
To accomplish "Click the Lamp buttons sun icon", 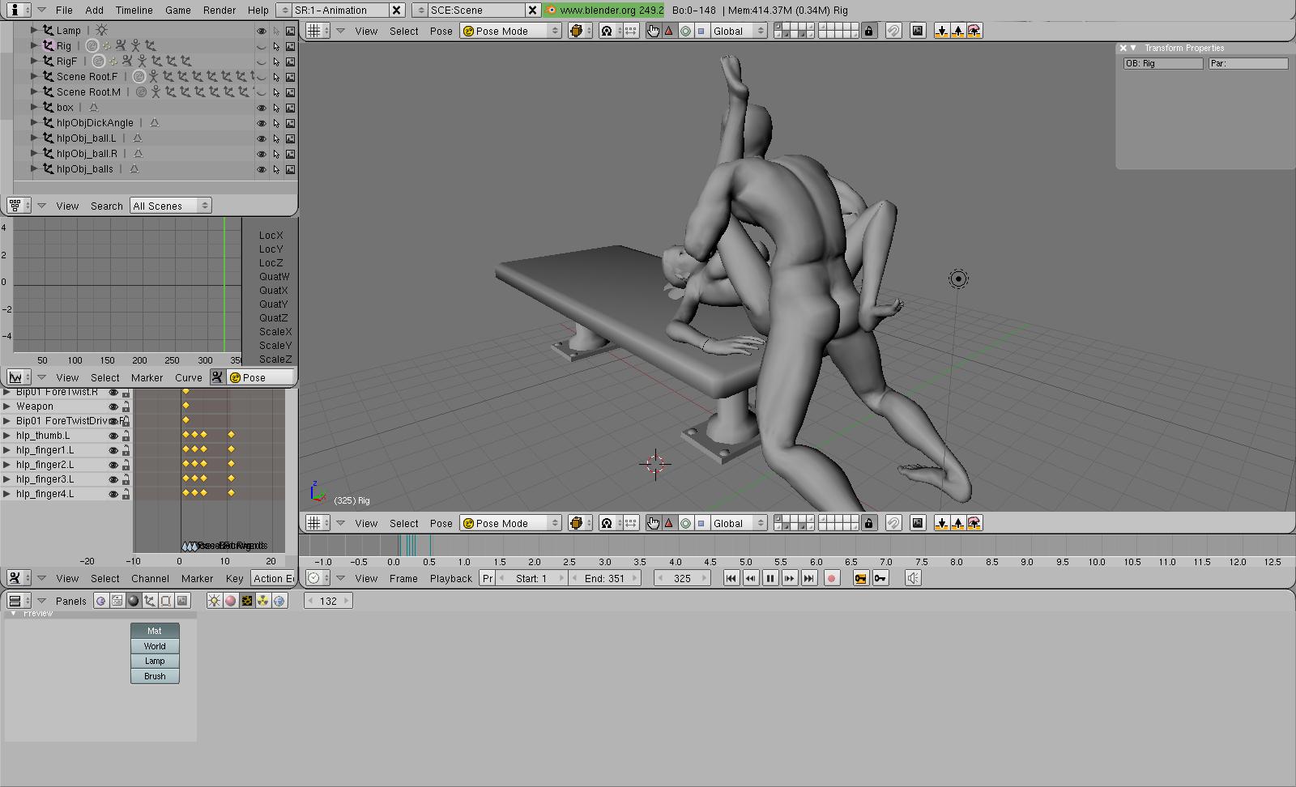I will 214,601.
